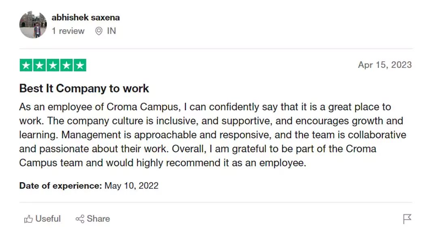Click the second green rating star
This screenshot has width=429, height=239.
40,65
